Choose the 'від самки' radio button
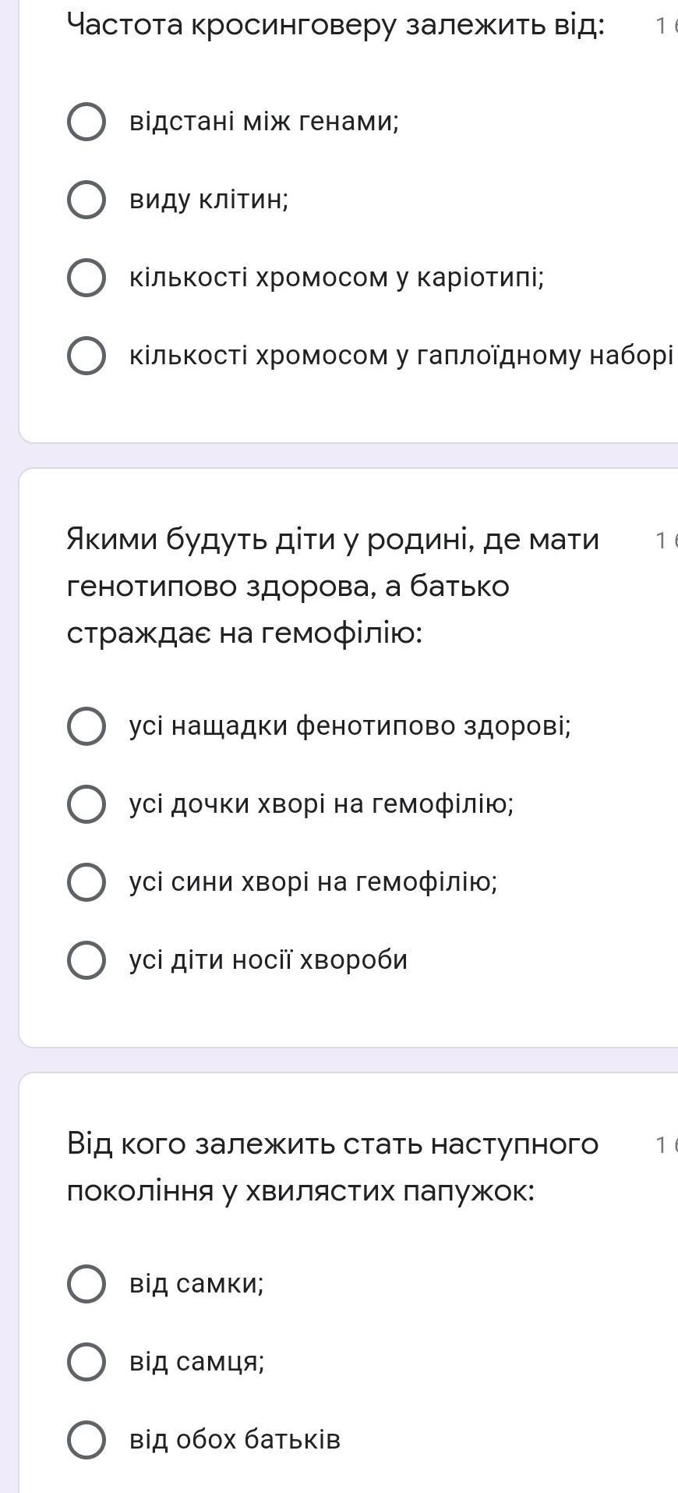The width and height of the screenshot is (678, 1493). tap(87, 1284)
